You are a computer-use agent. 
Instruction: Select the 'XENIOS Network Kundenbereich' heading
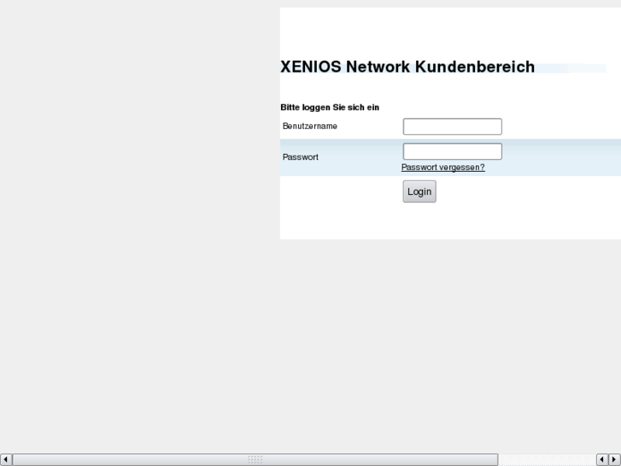tap(407, 67)
